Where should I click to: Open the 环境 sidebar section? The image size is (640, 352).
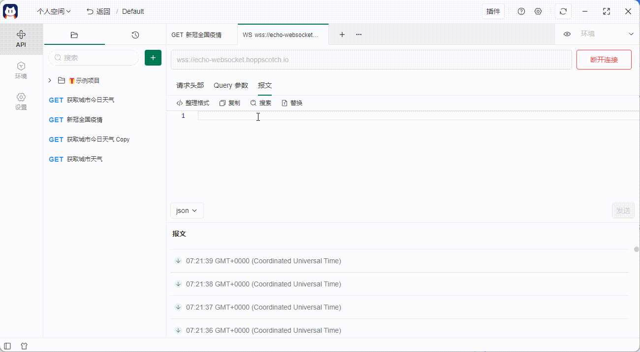click(21, 70)
